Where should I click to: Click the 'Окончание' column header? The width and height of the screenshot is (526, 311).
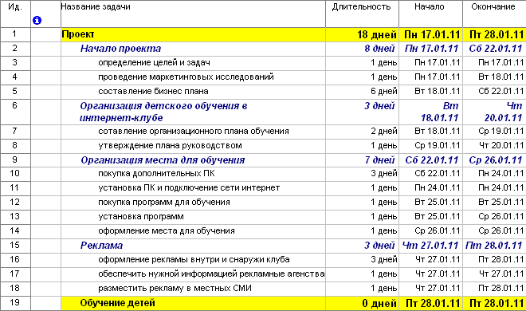coord(493,6)
